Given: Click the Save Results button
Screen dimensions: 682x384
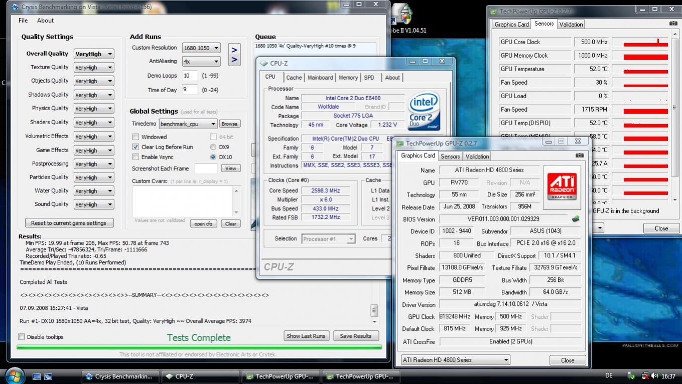Looking at the screenshot, I should [356, 336].
